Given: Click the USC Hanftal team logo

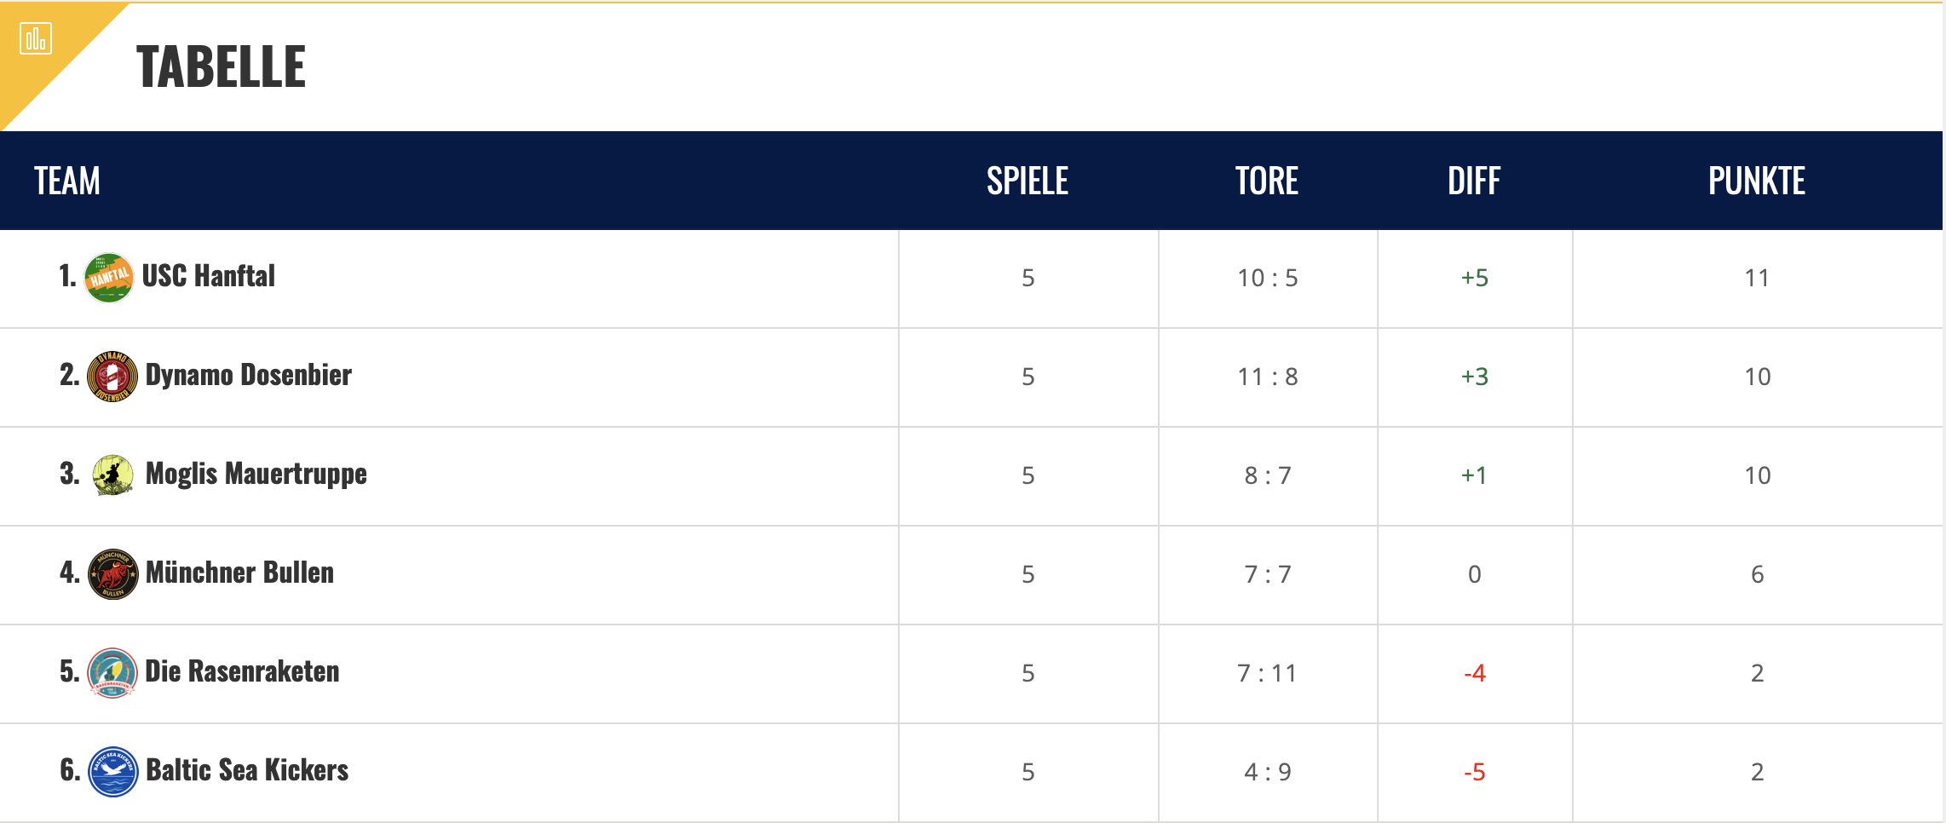Looking at the screenshot, I should point(109,278).
